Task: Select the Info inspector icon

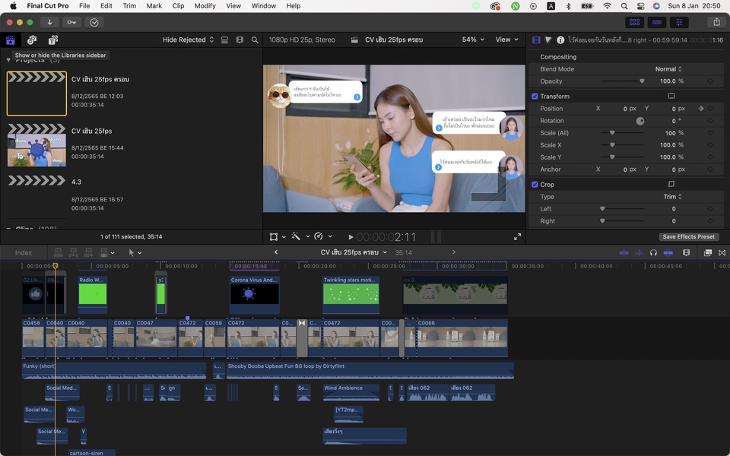Action: (560, 40)
